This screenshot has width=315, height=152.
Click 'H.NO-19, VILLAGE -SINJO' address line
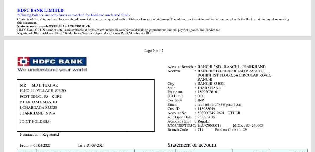[43, 91]
